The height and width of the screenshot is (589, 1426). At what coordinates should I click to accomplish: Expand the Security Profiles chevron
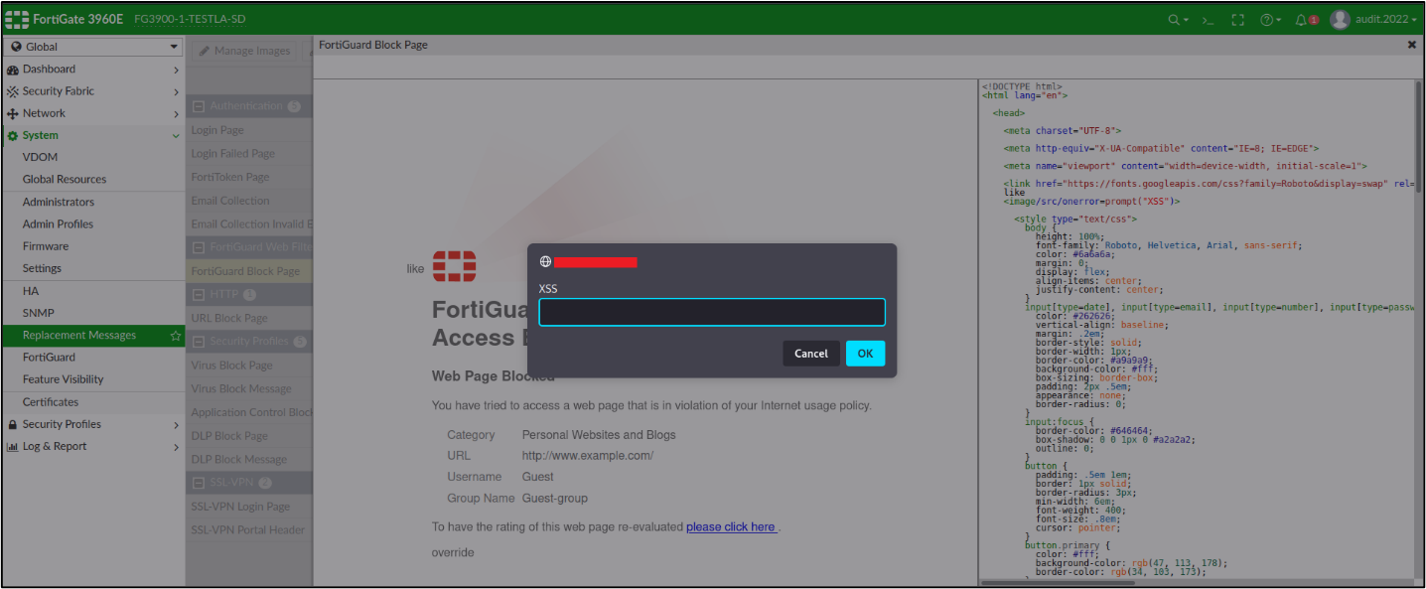click(176, 424)
